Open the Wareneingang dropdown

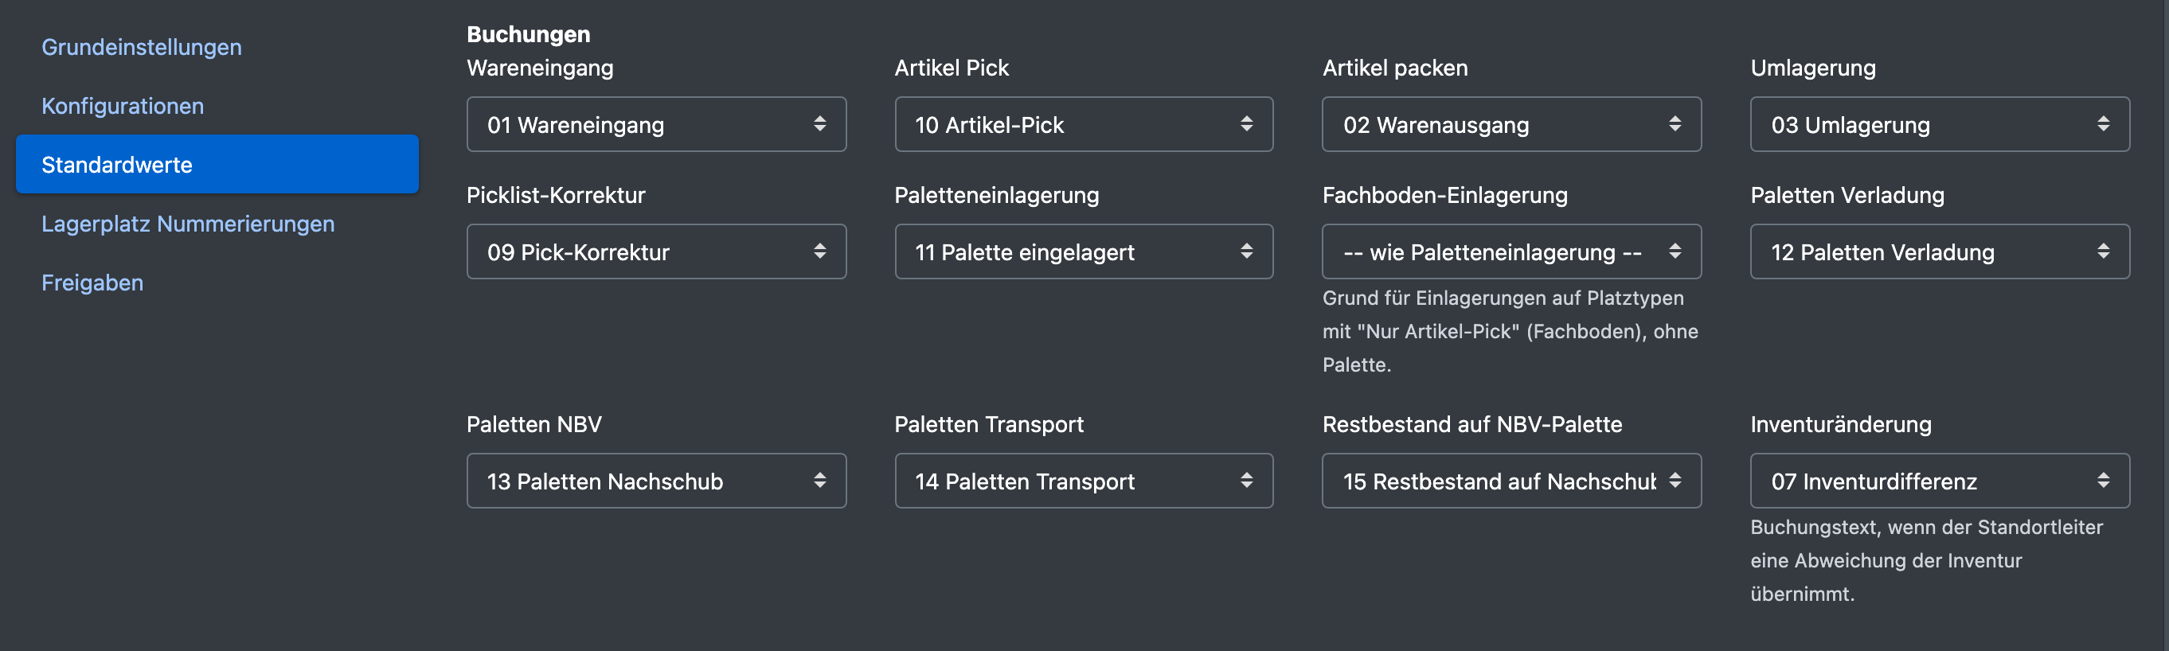coord(656,124)
